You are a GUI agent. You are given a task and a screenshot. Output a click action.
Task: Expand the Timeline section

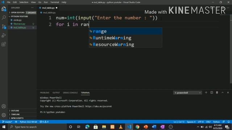point(22,114)
